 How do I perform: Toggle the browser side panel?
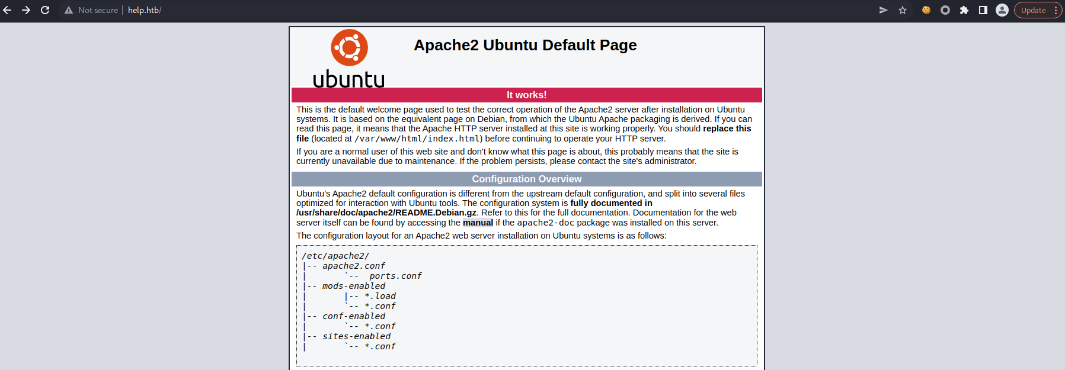tap(983, 10)
